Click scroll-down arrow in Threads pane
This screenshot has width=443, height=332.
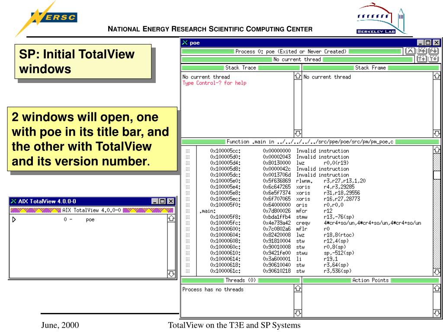click(x=298, y=313)
